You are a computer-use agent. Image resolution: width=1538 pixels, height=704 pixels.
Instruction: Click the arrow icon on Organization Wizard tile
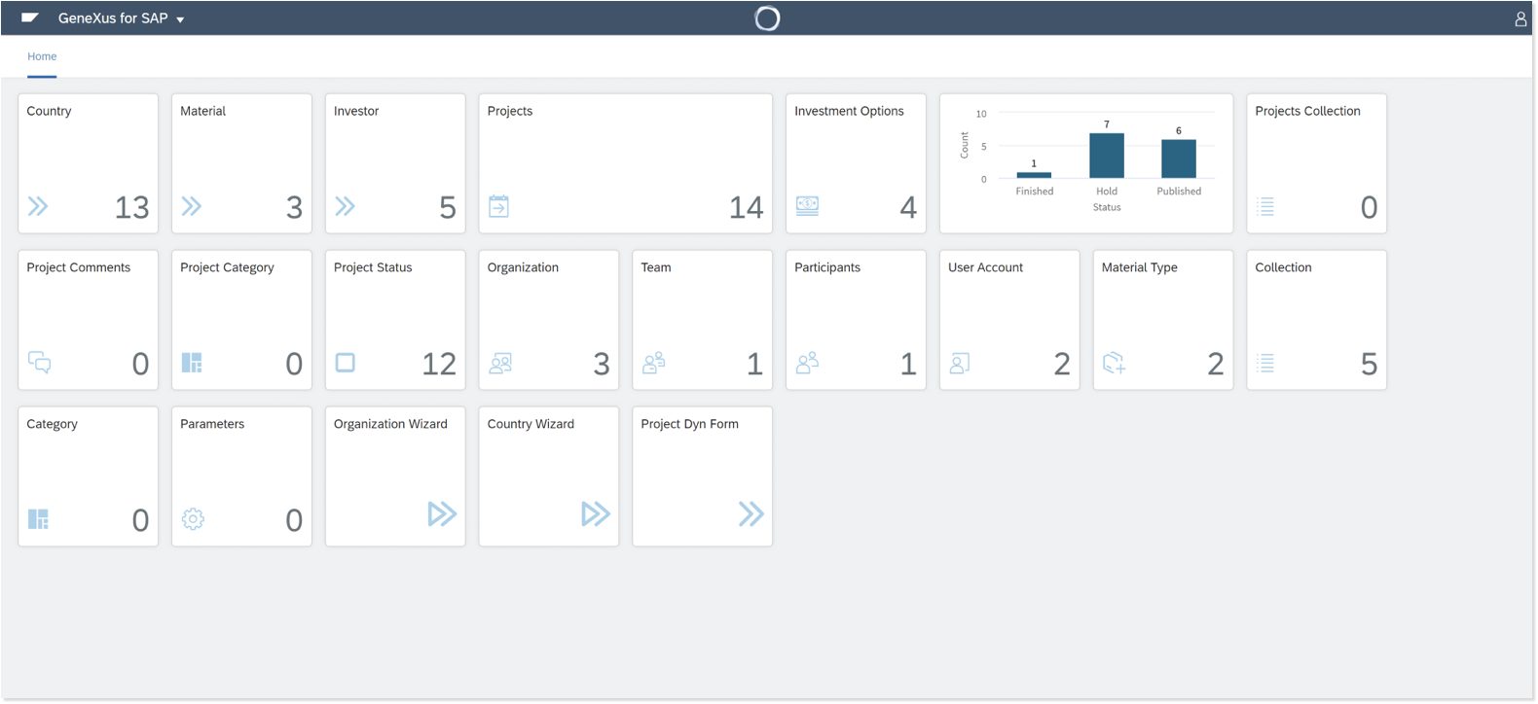pyautogui.click(x=442, y=513)
